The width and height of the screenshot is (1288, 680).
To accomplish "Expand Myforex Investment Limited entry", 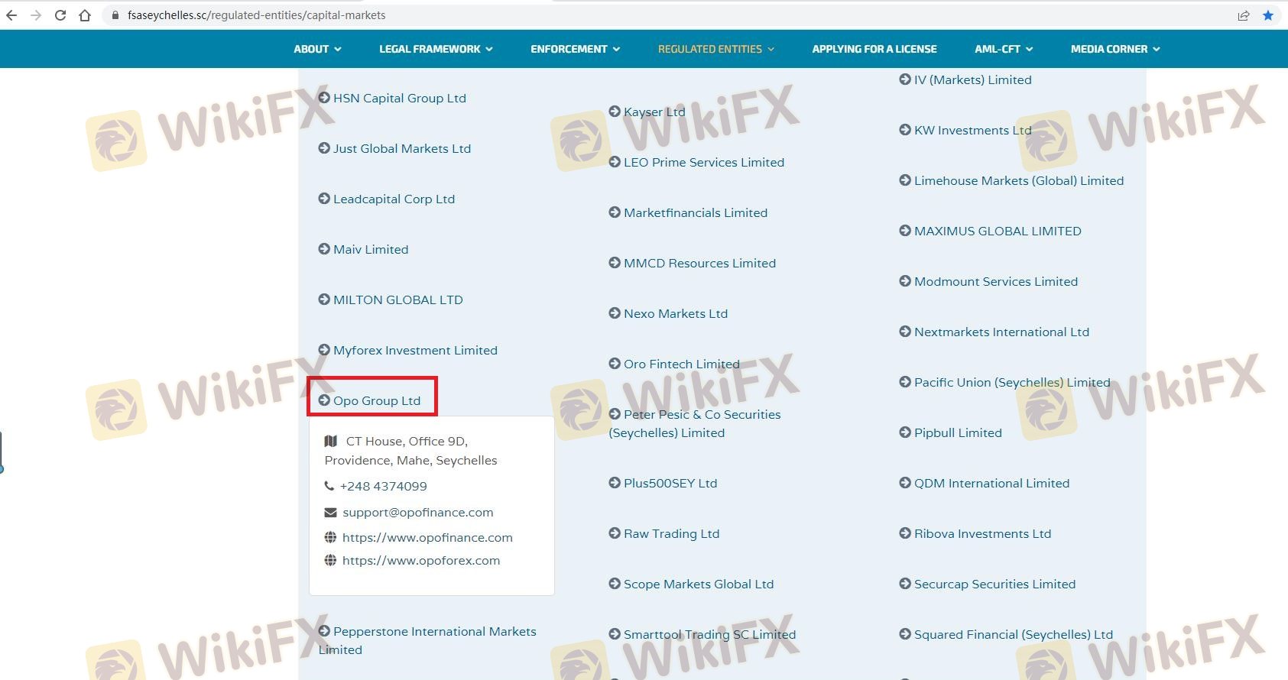I will (408, 350).
